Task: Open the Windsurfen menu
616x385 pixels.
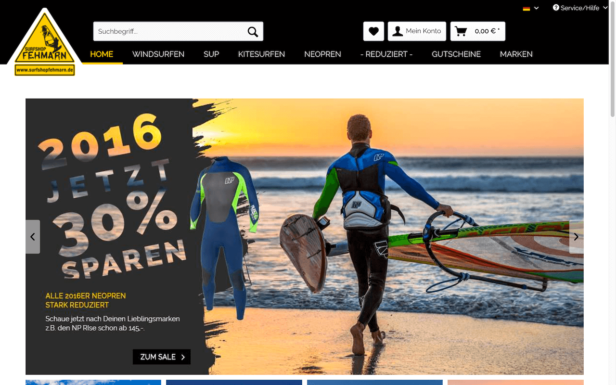Action: pyautogui.click(x=158, y=54)
